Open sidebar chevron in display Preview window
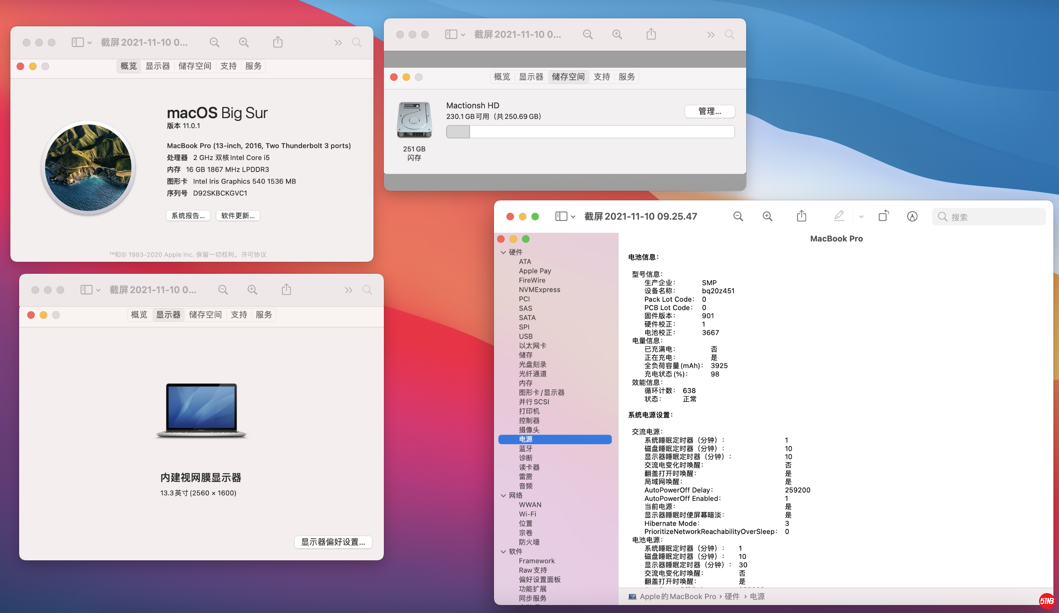This screenshot has width=1059, height=613. coord(98,290)
